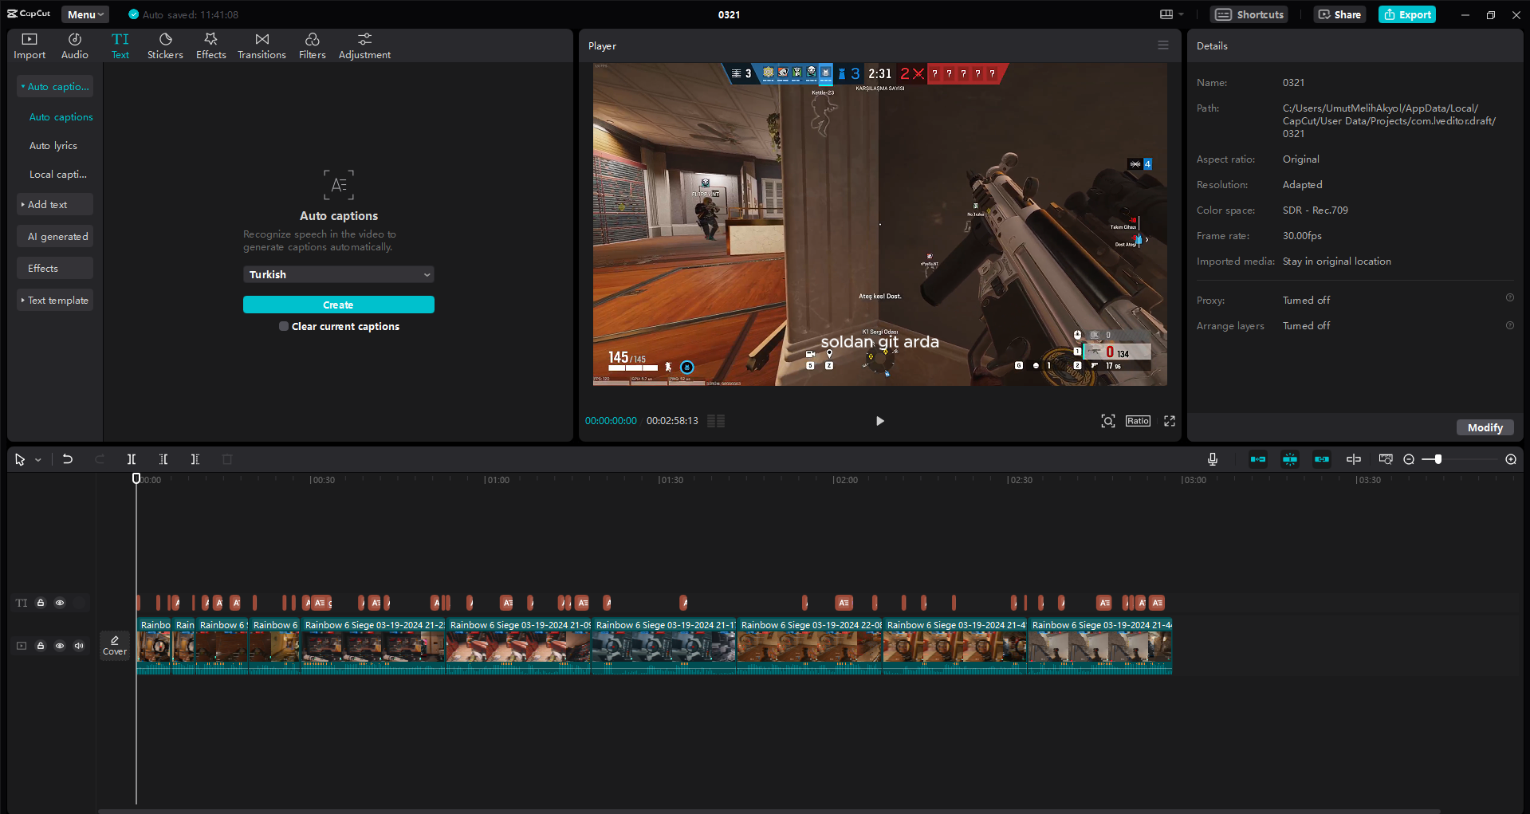The height and width of the screenshot is (814, 1530).
Task: Undo the last action
Action: pos(68,459)
